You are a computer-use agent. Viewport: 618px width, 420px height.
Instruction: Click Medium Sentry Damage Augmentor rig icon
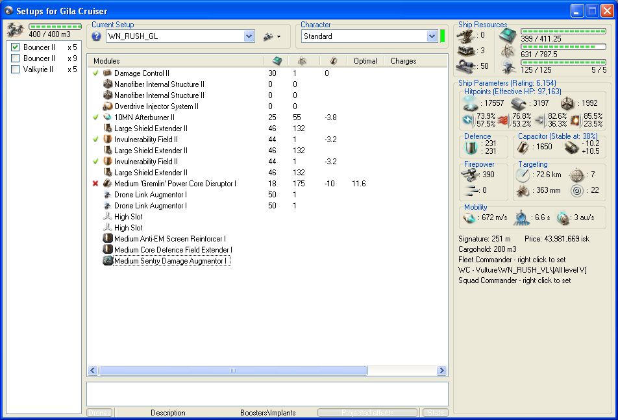(x=108, y=260)
